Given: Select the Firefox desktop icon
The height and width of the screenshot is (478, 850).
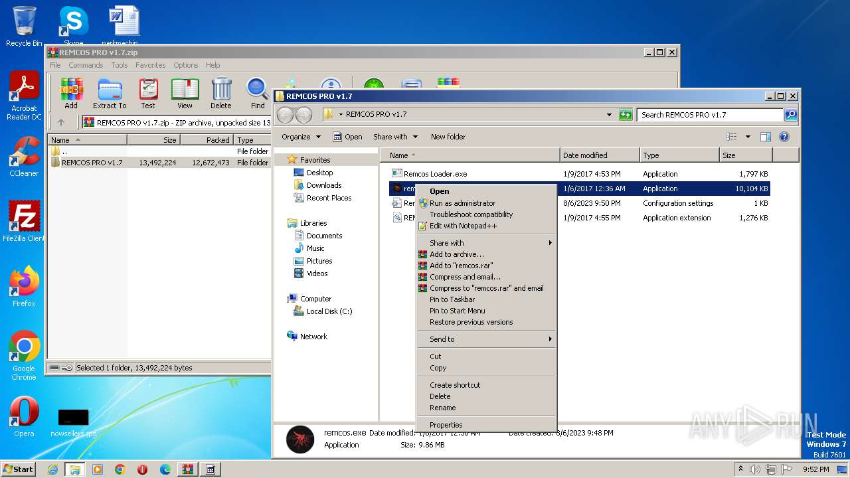Looking at the screenshot, I should pyautogui.click(x=24, y=286).
